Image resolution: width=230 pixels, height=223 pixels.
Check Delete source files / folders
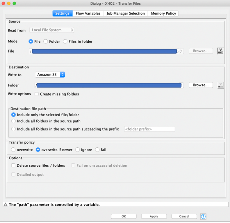13,165
